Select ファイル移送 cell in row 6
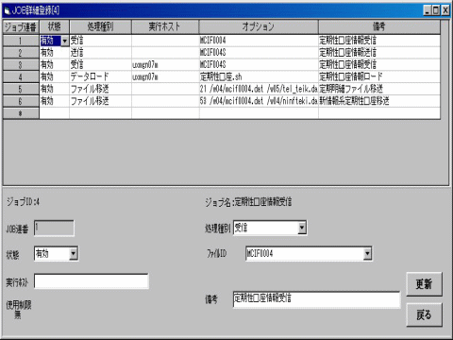The width and height of the screenshot is (453, 340). pos(100,101)
